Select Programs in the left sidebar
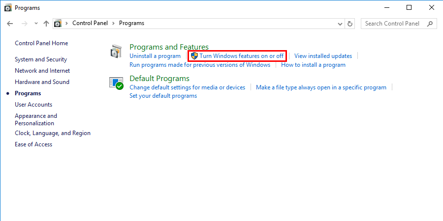 (28, 93)
